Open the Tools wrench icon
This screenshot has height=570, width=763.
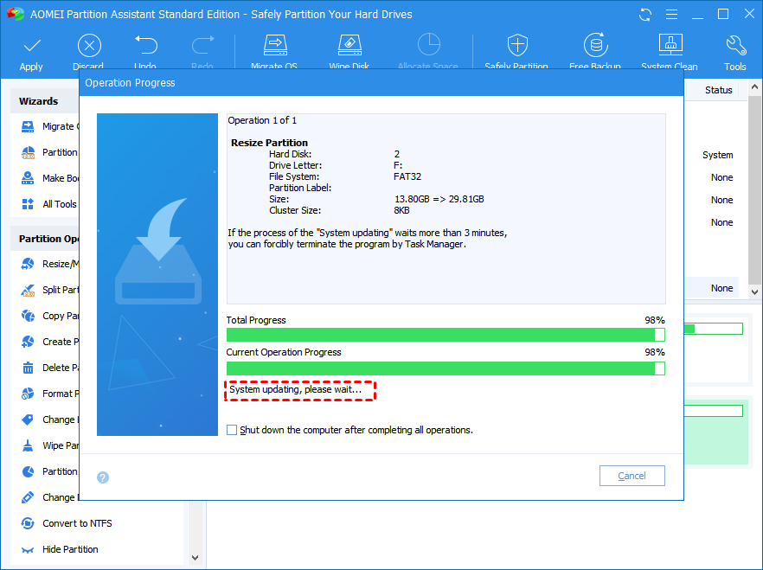click(x=735, y=45)
